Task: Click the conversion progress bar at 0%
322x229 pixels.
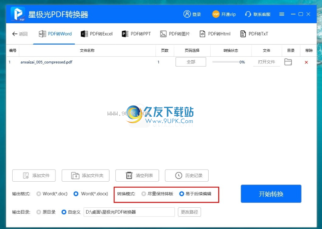Action: (226, 62)
